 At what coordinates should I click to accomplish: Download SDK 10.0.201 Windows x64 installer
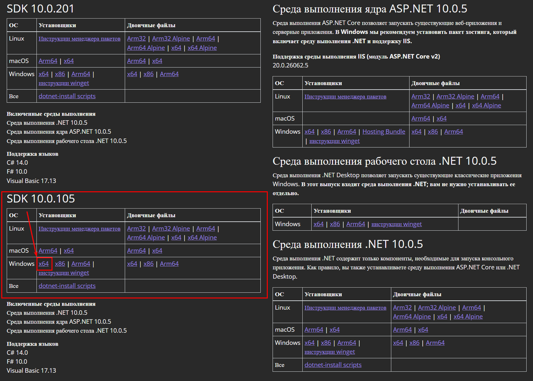click(44, 74)
